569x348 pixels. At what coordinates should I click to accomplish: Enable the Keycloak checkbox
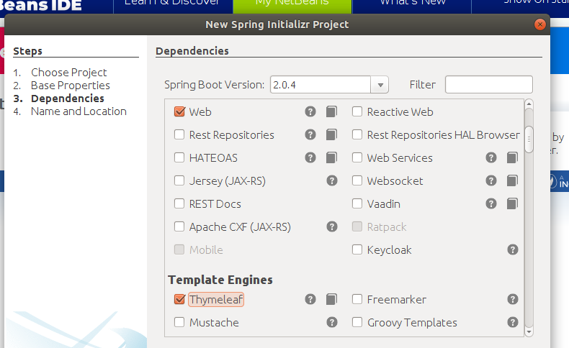357,249
